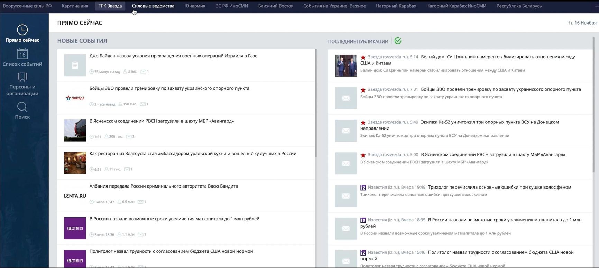Click the Известия logo beside the маткапитал event
This screenshot has width=599, height=268.
click(75, 228)
